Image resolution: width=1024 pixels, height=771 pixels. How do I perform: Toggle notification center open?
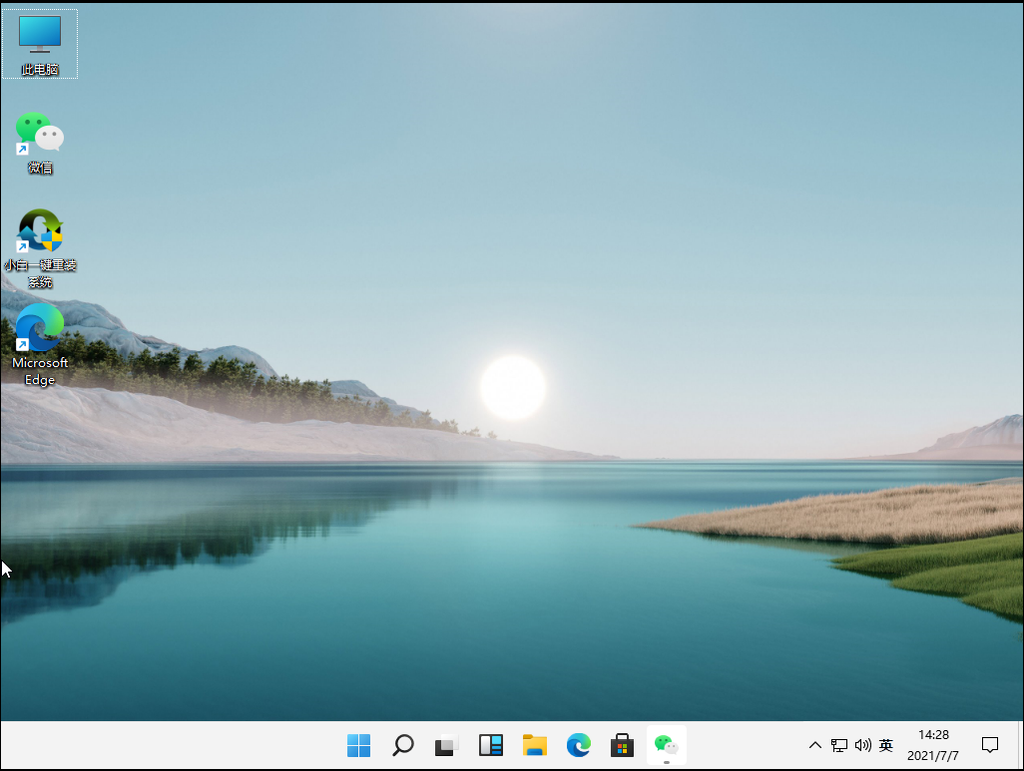(x=989, y=744)
